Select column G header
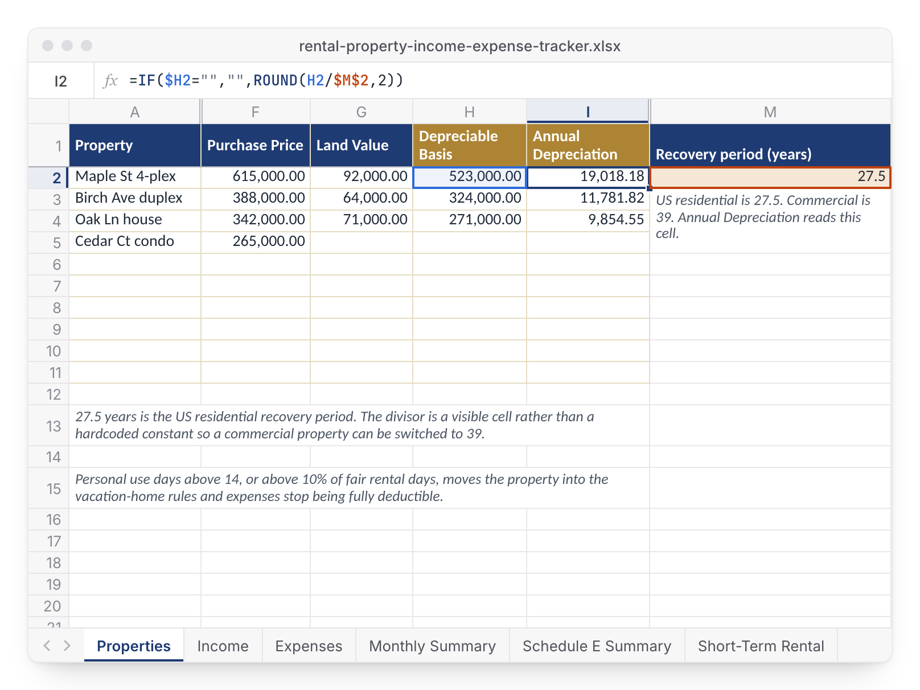Image resolution: width=920 pixels, height=690 pixels. point(362,112)
